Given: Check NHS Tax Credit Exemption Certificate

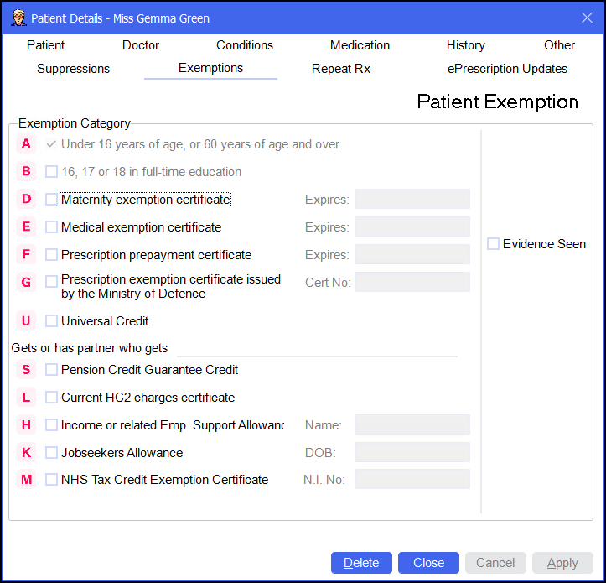Looking at the screenshot, I should 52,480.
